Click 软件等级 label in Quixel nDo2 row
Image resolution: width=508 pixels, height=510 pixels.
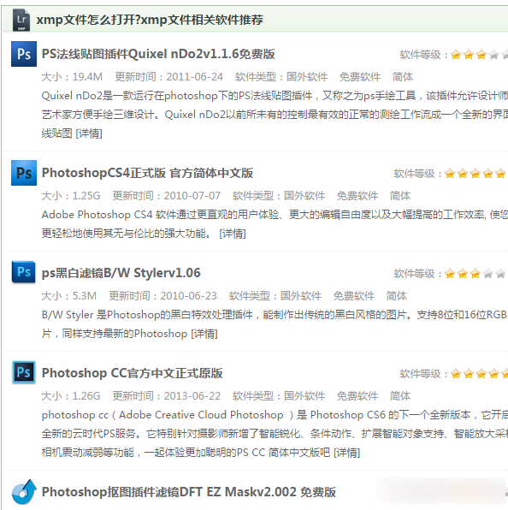click(x=420, y=55)
